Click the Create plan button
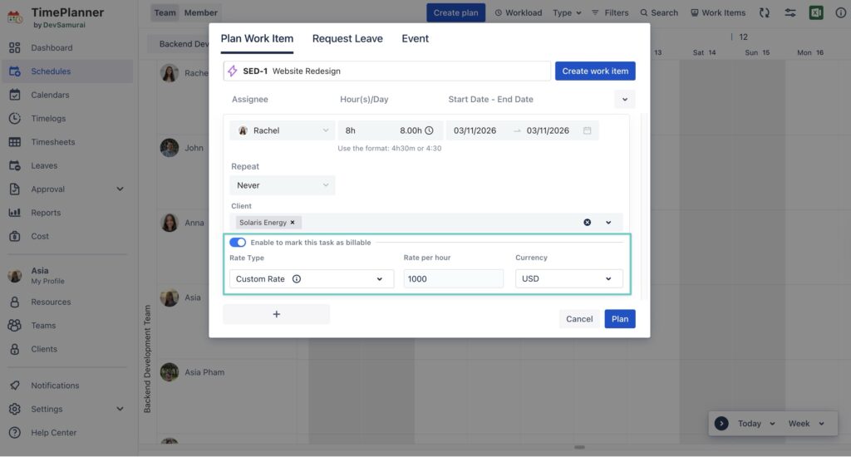 pos(456,12)
